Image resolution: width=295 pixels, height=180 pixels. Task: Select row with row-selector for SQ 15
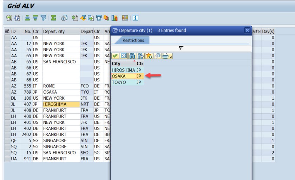click(7, 153)
